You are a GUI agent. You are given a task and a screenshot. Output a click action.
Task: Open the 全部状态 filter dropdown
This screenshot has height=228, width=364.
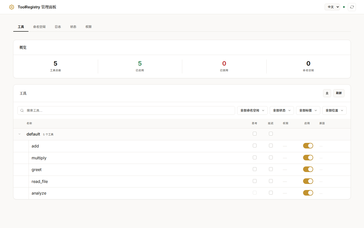pyautogui.click(x=282, y=110)
